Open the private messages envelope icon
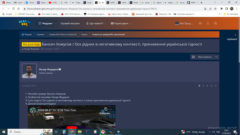 (200, 23)
